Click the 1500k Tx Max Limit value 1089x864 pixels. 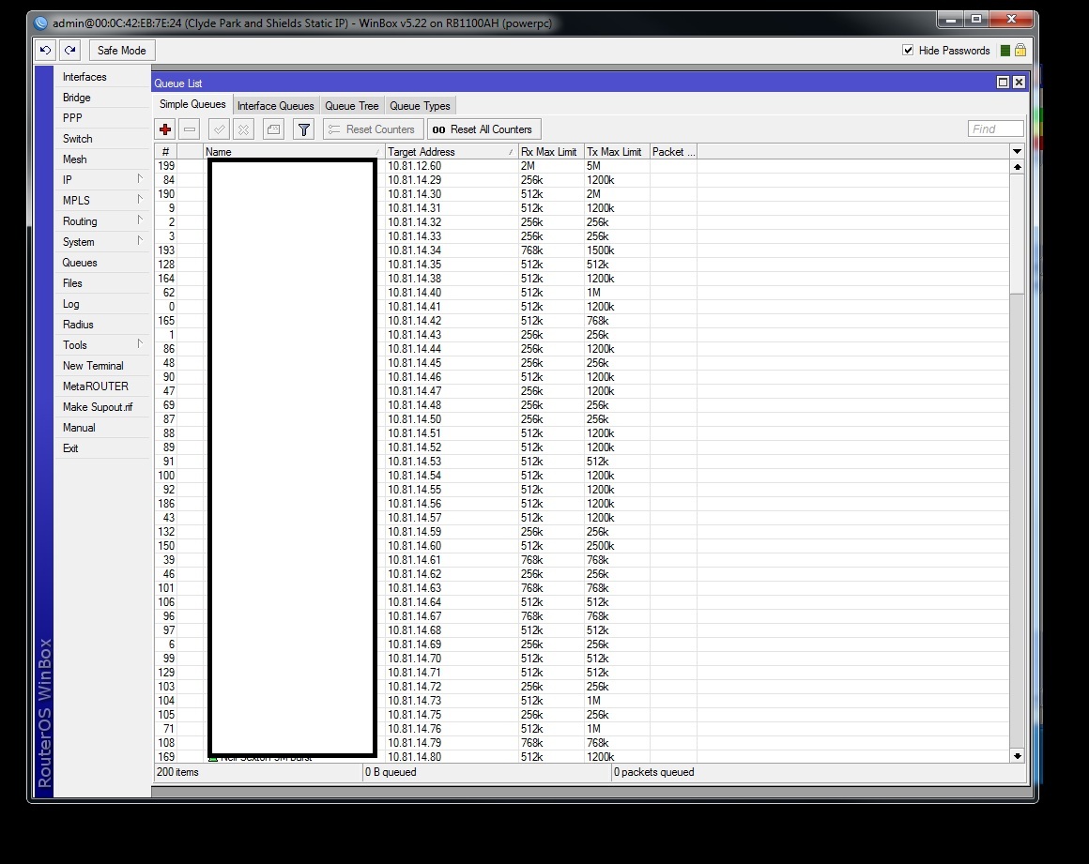(x=601, y=250)
